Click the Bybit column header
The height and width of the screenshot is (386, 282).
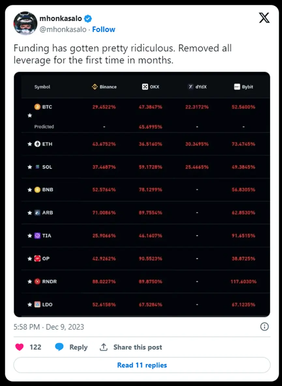(x=244, y=87)
